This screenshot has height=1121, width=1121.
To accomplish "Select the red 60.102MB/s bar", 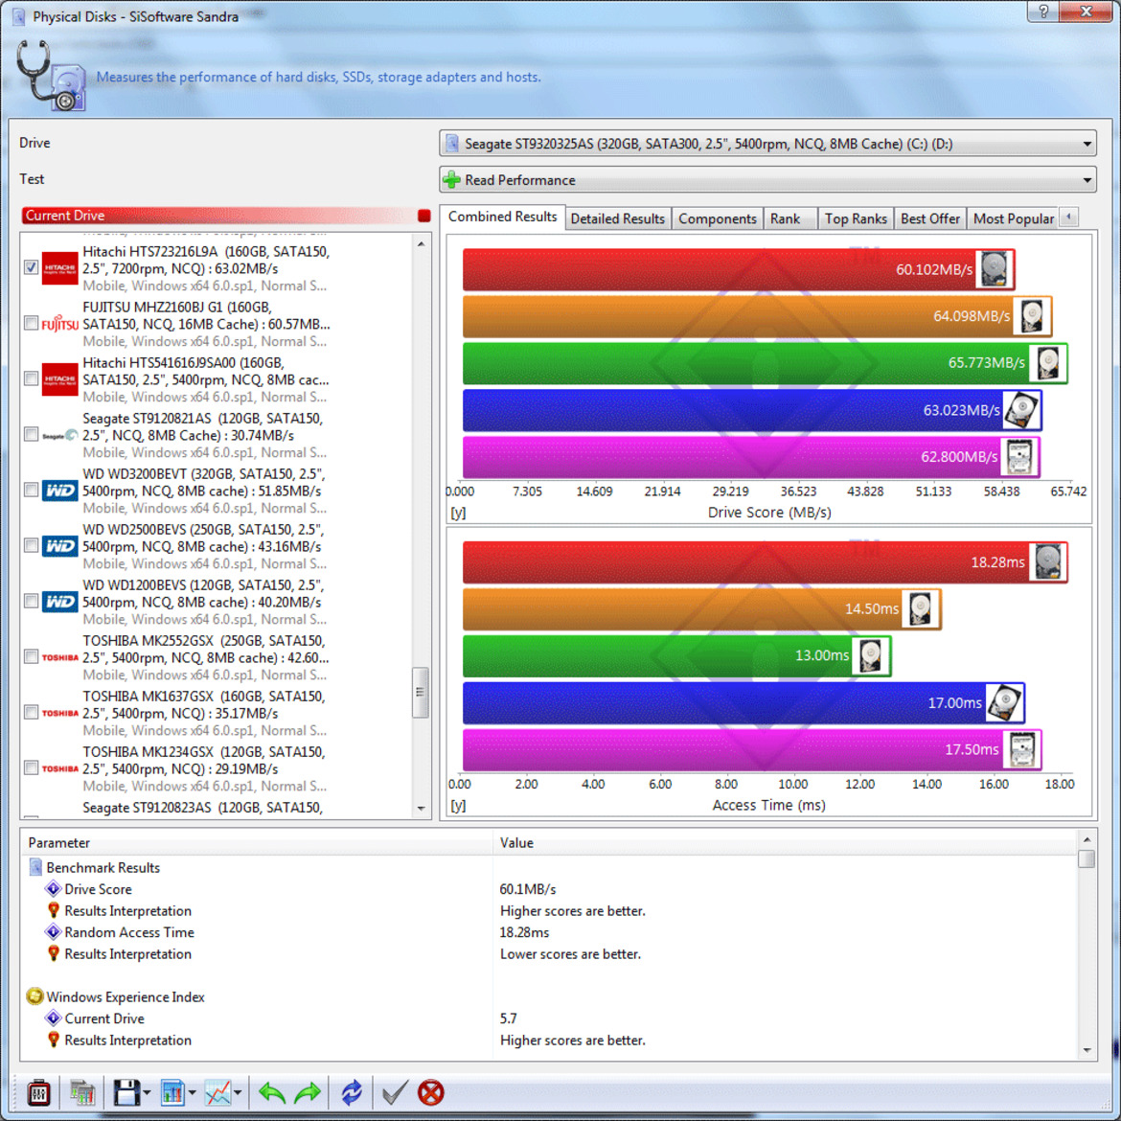I will [739, 269].
